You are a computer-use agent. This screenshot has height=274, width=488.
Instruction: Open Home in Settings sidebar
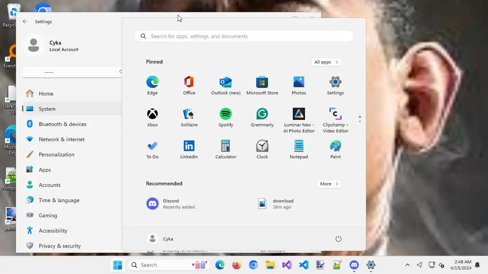click(x=72, y=94)
